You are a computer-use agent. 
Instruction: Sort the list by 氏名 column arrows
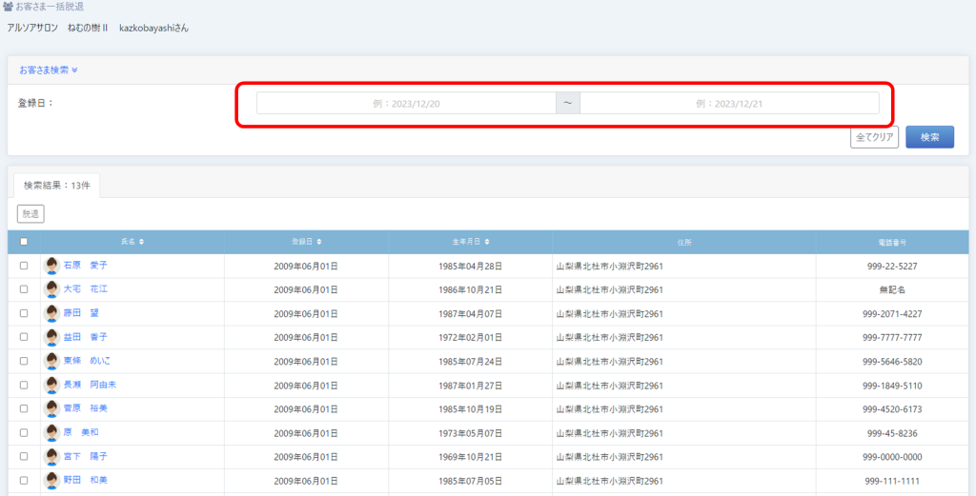(x=141, y=242)
